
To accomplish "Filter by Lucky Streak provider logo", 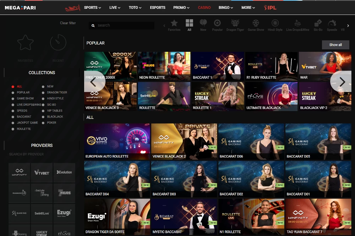I will pyautogui.click(x=42, y=231).
